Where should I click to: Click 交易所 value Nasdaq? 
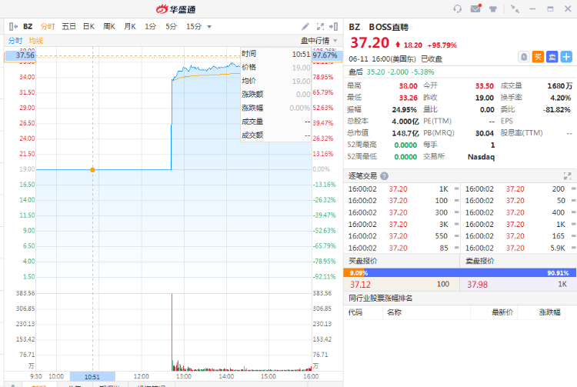481,157
